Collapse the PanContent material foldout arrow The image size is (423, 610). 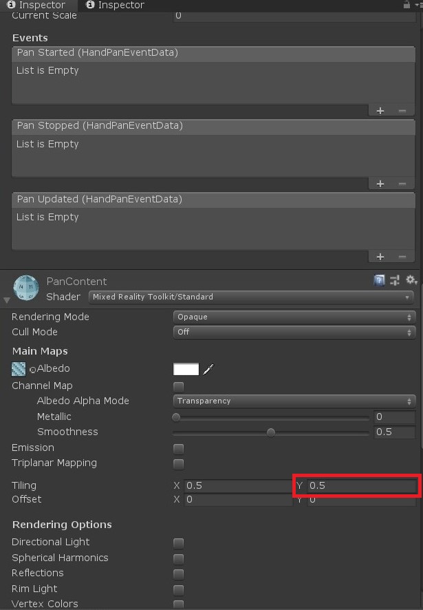[7, 300]
